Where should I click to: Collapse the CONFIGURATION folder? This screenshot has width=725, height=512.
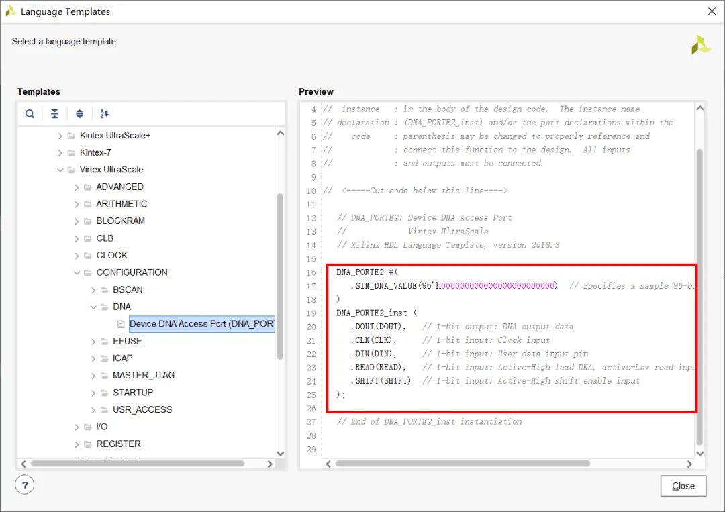77,272
